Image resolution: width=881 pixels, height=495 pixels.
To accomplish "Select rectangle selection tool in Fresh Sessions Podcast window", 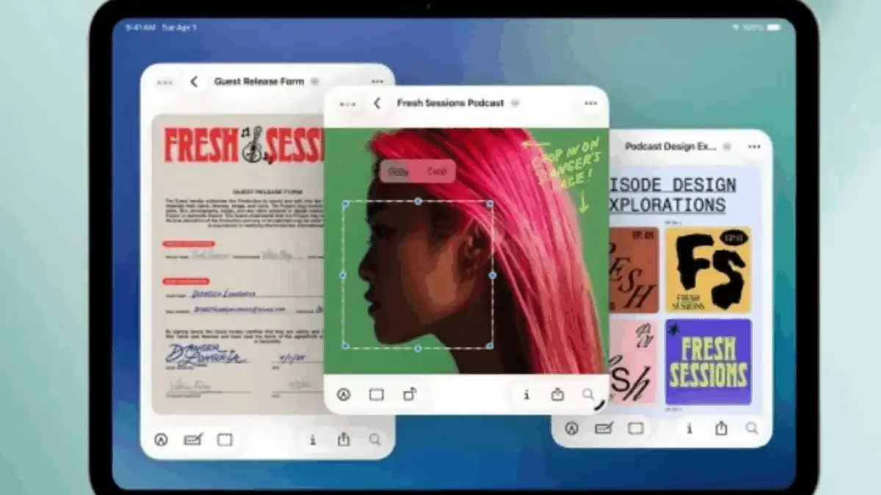I will 377,395.
